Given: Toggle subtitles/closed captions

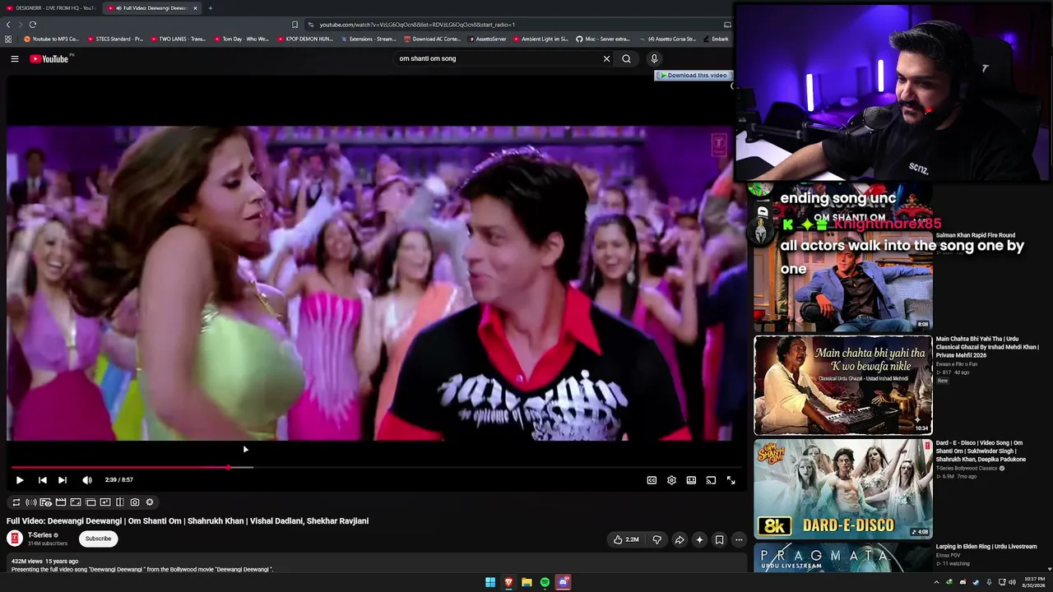Looking at the screenshot, I should pos(652,480).
